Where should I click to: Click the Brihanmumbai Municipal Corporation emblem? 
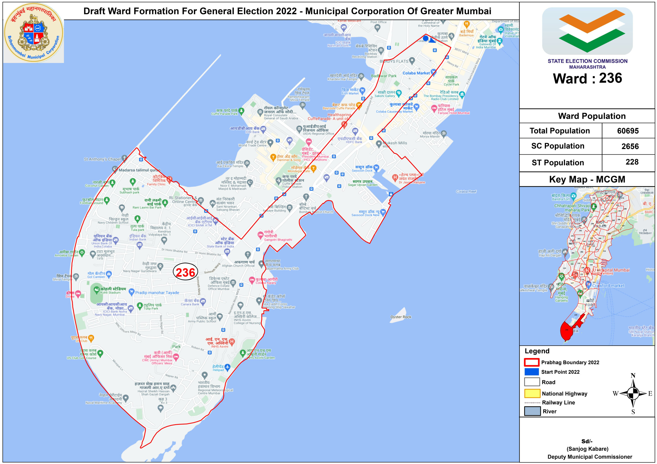[34, 33]
